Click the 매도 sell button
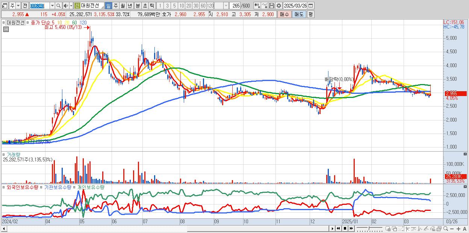 click(299, 14)
